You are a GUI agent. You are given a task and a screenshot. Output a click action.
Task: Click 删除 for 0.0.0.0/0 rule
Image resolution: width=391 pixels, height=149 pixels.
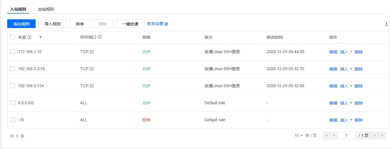[359, 103]
